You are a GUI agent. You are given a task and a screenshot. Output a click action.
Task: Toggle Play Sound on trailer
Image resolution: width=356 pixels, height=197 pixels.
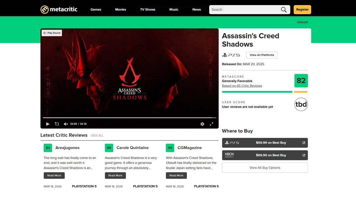pyautogui.click(x=52, y=33)
